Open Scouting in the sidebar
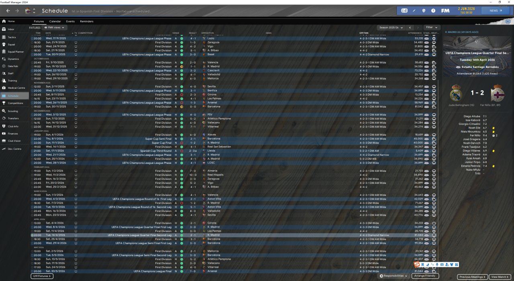 click(14, 111)
